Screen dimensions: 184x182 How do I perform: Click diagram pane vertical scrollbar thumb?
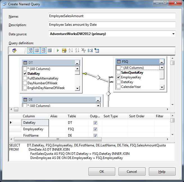pyautogui.click(x=172, y=63)
